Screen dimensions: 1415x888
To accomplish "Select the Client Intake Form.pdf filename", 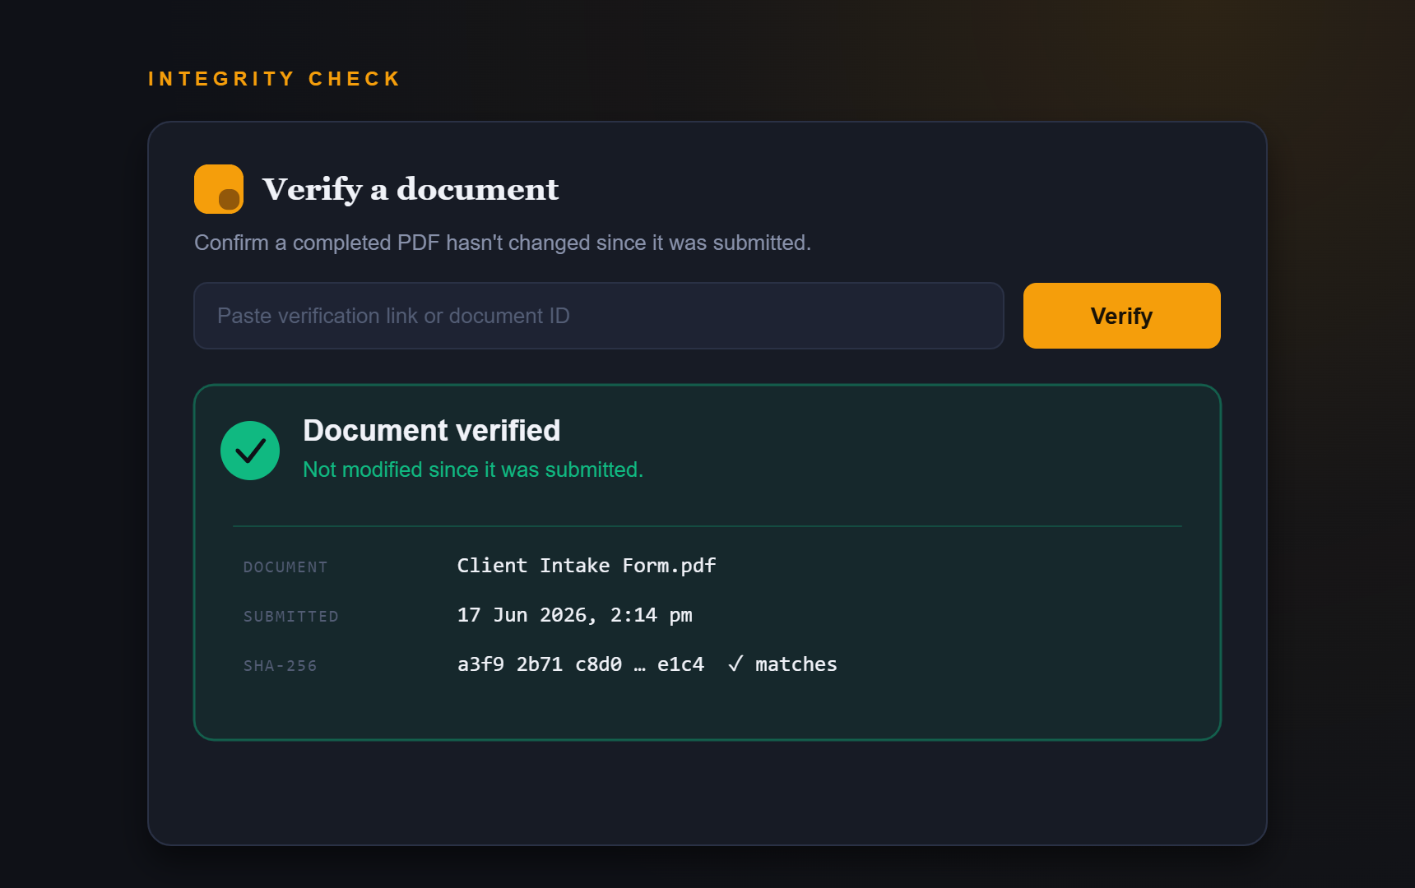I will tap(587, 566).
